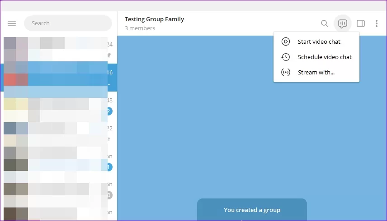387x221 pixels.
Task: Choose Schedule video chat option
Action: (x=324, y=57)
